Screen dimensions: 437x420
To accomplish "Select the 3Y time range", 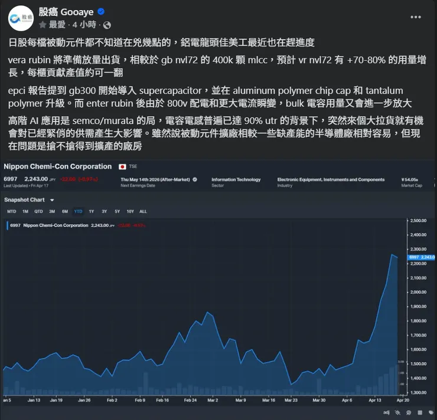I will (105, 212).
